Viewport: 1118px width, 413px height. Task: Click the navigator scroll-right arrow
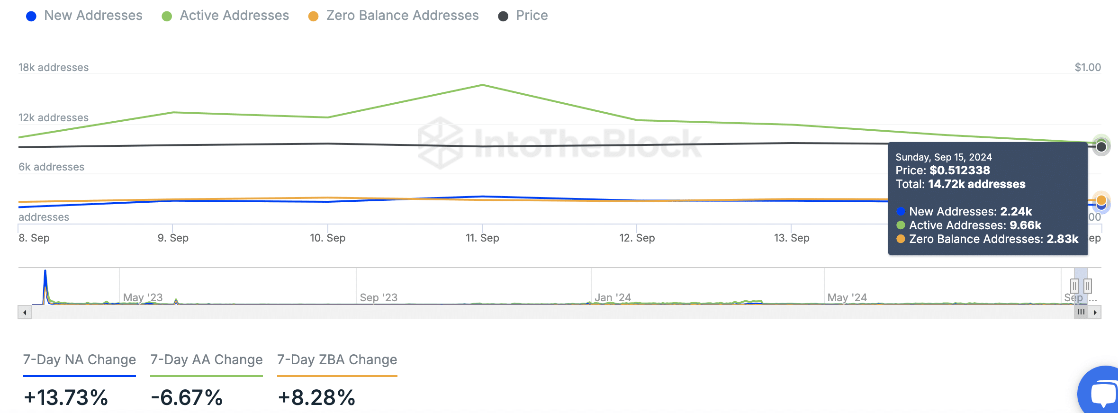(1095, 313)
